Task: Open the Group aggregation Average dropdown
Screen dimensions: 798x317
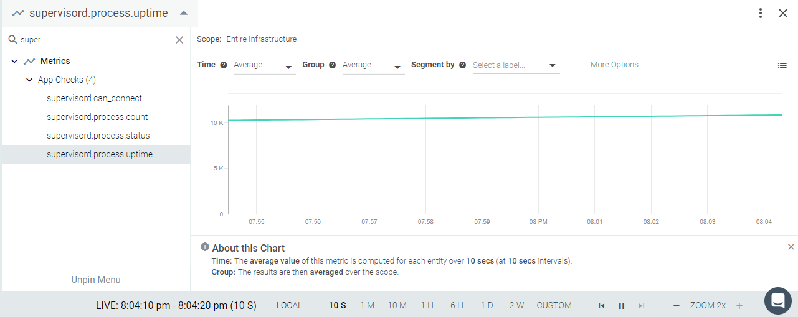Action: coord(373,65)
